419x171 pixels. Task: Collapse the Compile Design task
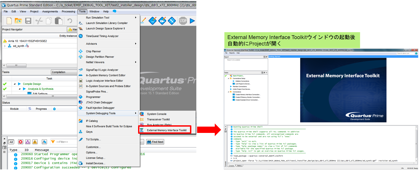15,84
